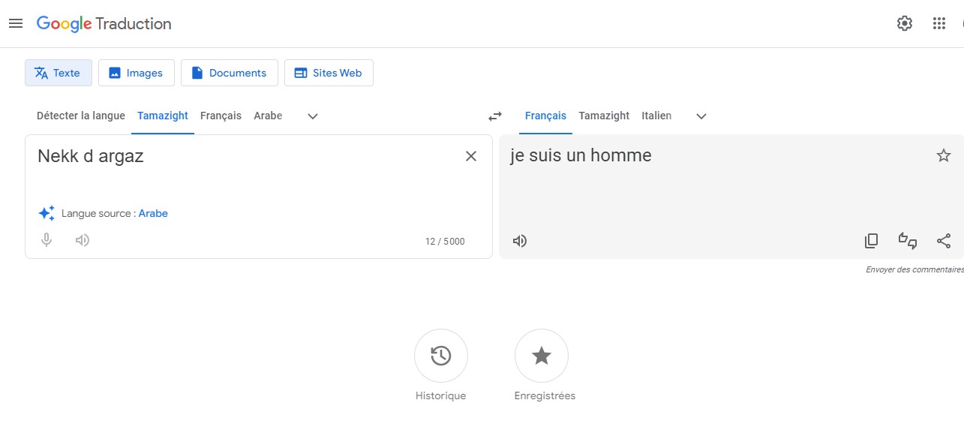The width and height of the screenshot is (964, 436).
Task: Open the hamburger main menu
Action: 16,23
